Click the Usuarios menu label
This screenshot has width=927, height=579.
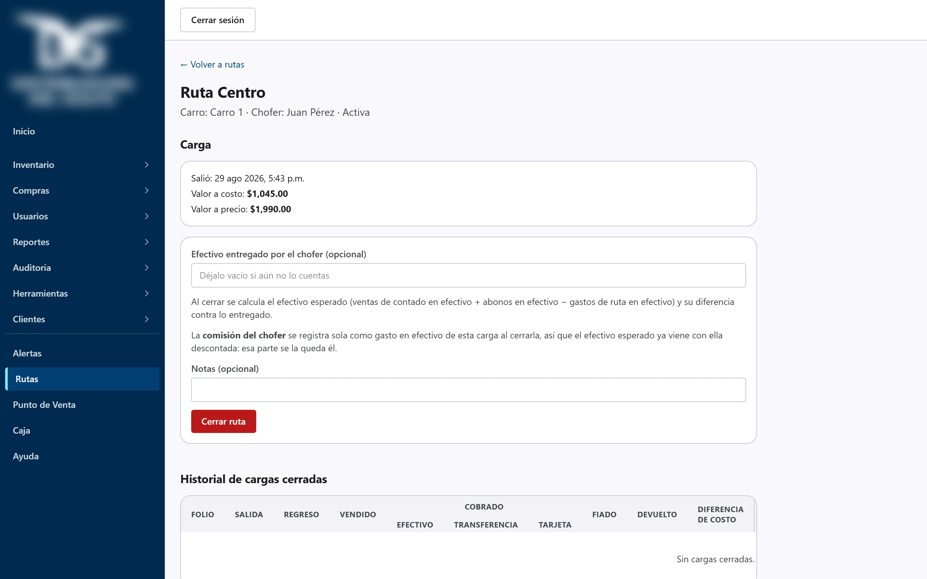coord(30,216)
